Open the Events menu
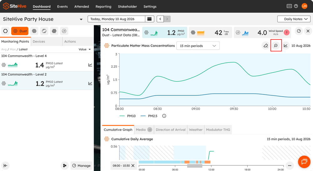313x171 pixels. pyautogui.click(x=63, y=7)
